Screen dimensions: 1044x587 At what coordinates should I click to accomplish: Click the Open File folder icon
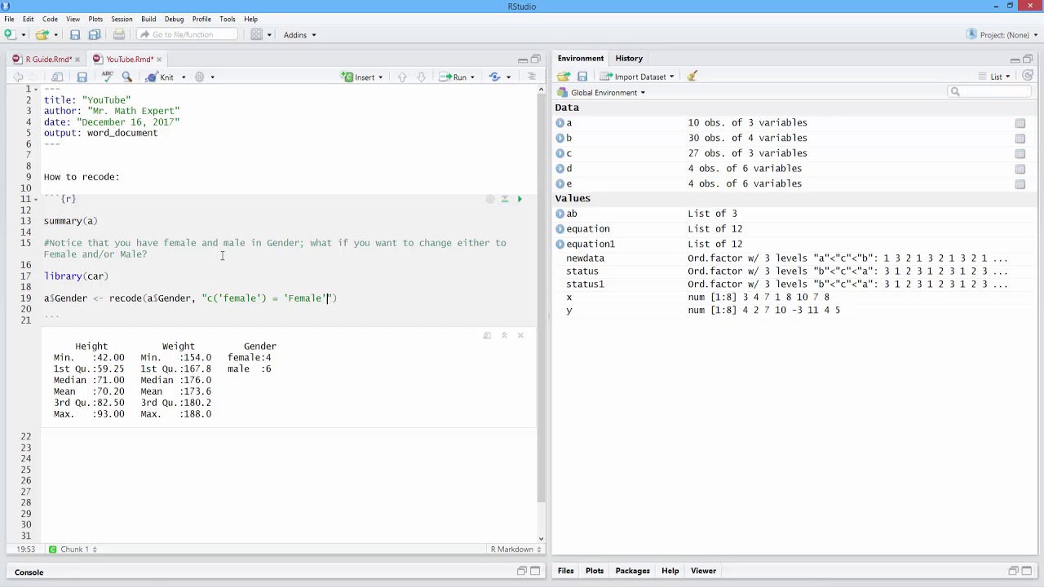point(42,34)
